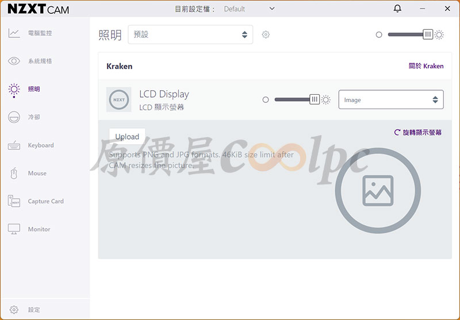Open the PC monitoring chart icon
460x320 pixels.
pyautogui.click(x=14, y=33)
